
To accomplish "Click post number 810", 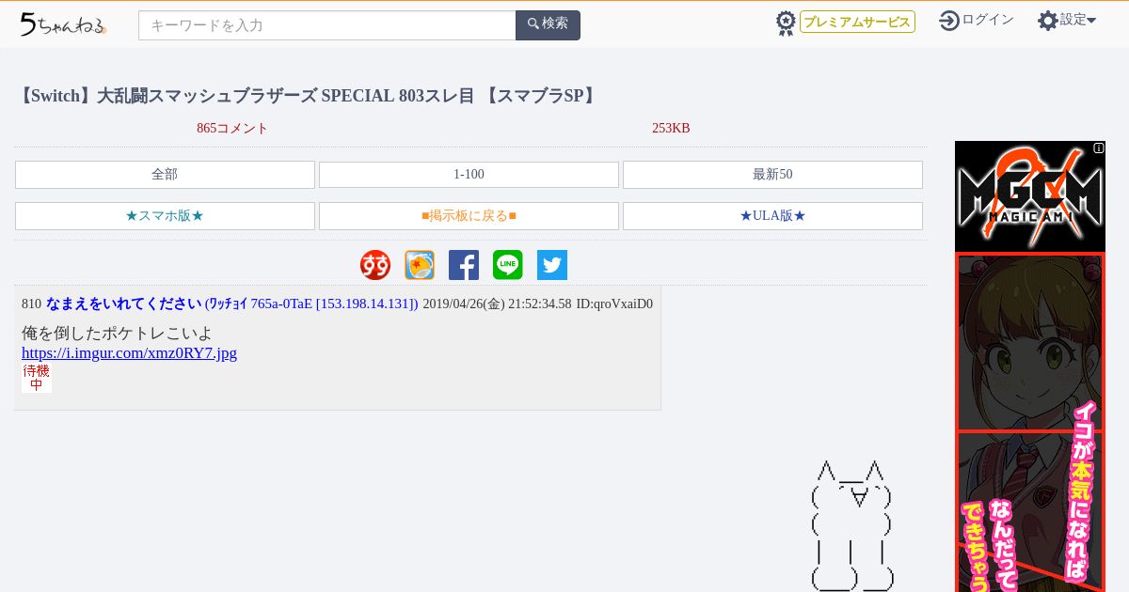I will point(31,304).
